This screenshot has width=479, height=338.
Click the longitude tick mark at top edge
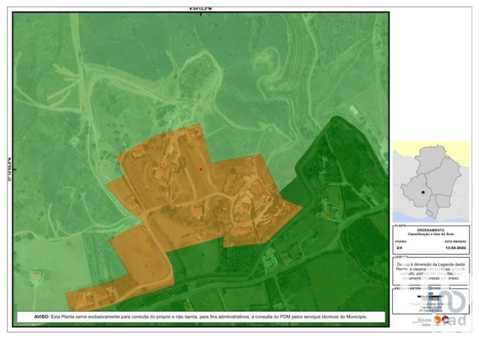[200, 12]
